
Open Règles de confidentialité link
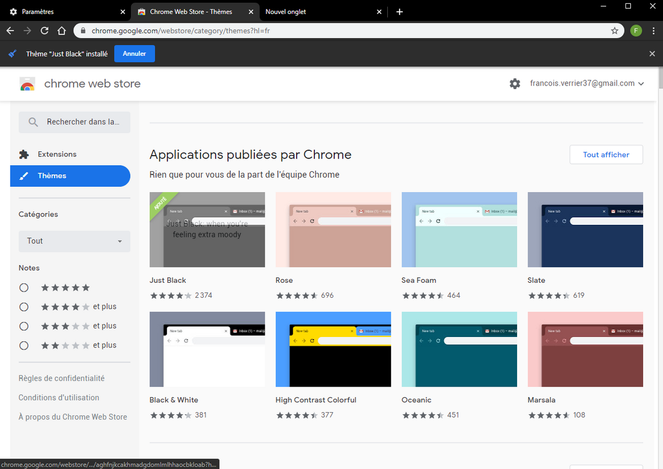click(x=61, y=378)
